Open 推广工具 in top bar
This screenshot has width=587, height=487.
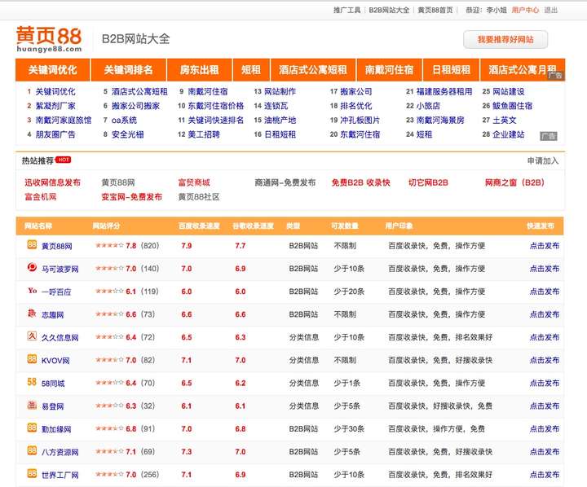[346, 10]
